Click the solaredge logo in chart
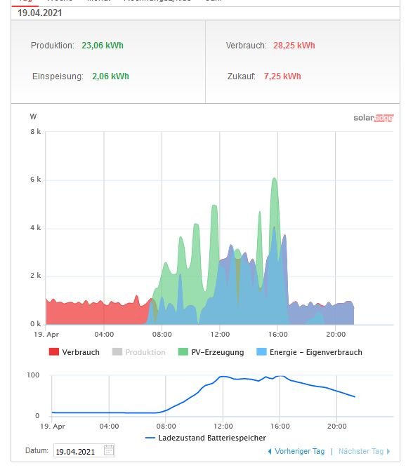Image resolution: width=413 pixels, height=470 pixels. pyautogui.click(x=373, y=118)
